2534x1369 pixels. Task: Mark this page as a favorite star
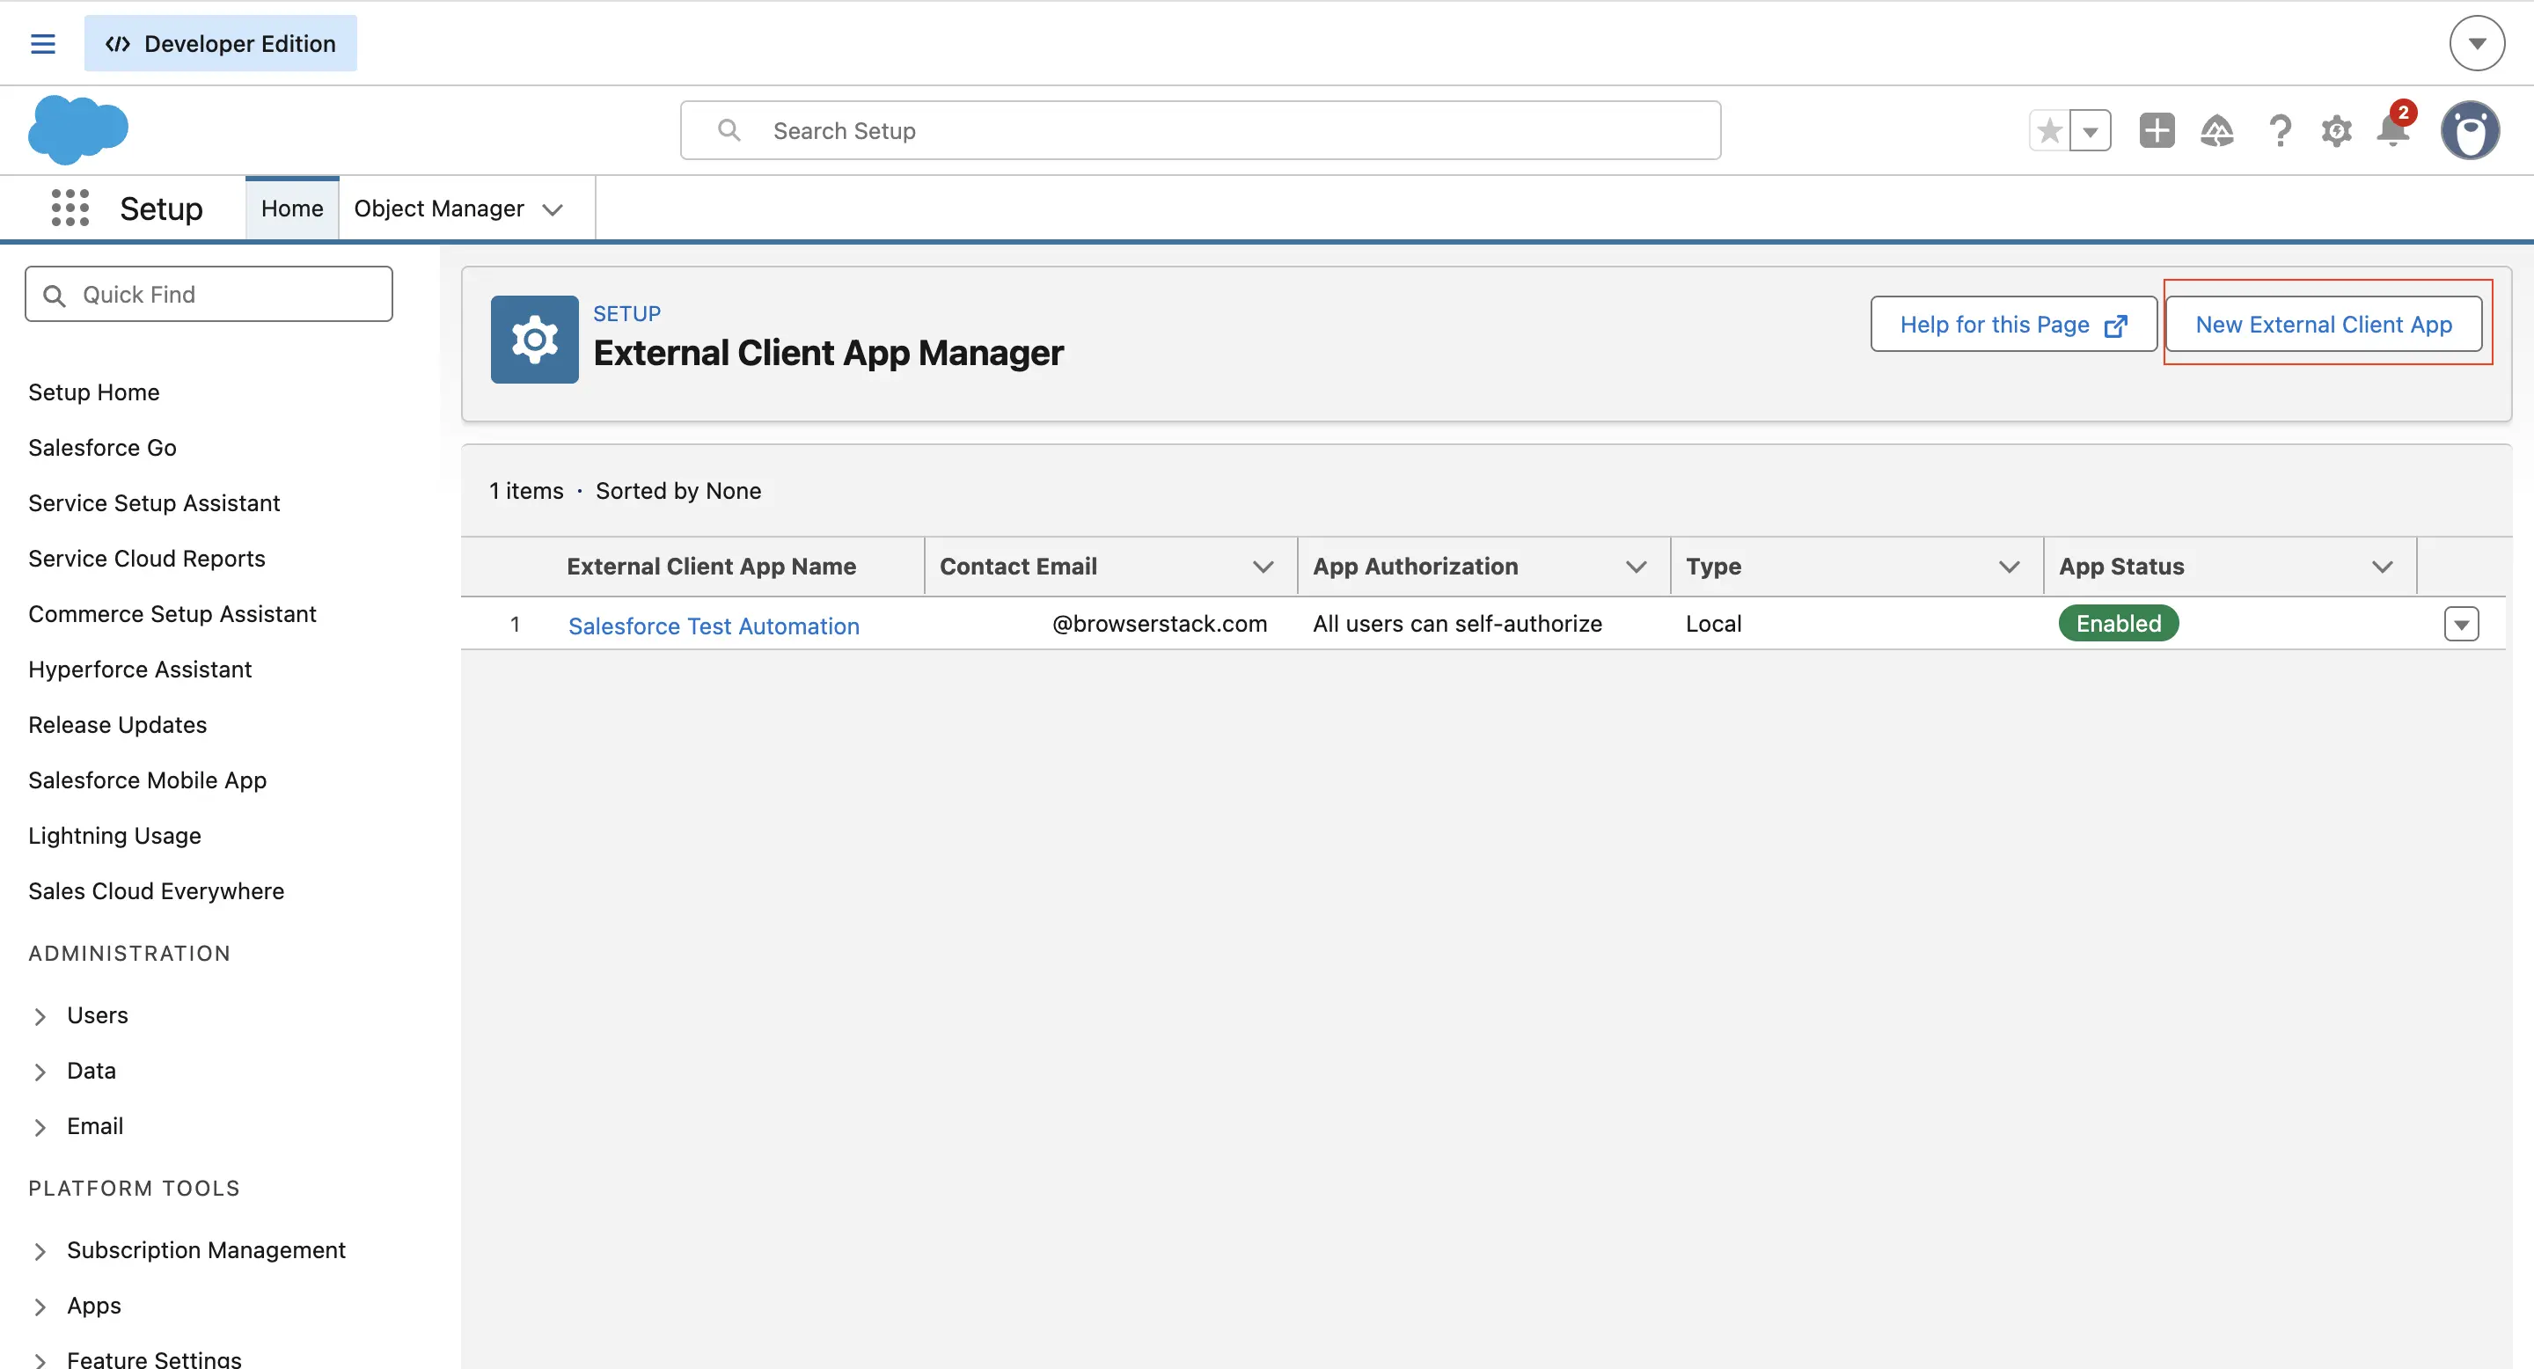2049,130
